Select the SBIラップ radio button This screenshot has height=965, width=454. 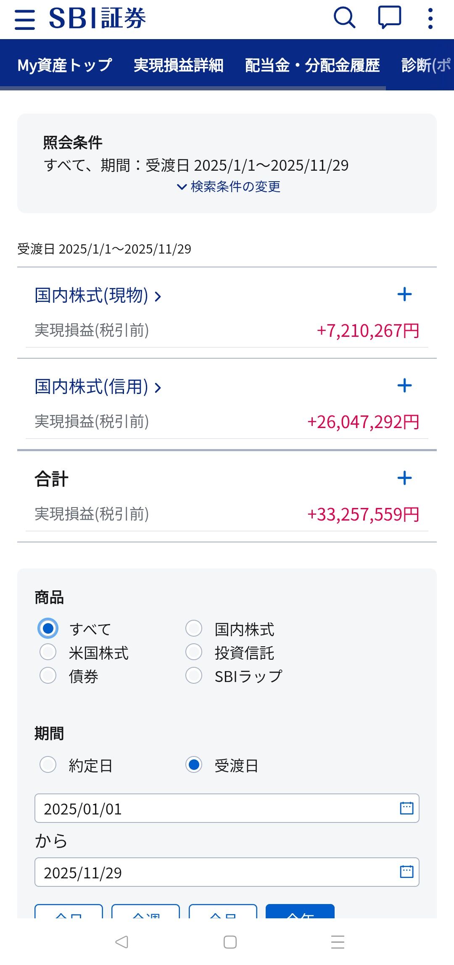point(194,676)
